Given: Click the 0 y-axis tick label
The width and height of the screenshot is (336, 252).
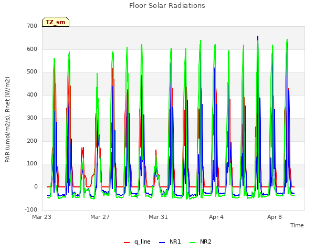Looking at the screenshot, I should 36,187.
